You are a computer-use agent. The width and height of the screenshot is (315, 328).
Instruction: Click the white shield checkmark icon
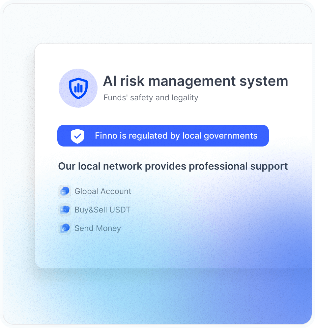pyautogui.click(x=77, y=135)
